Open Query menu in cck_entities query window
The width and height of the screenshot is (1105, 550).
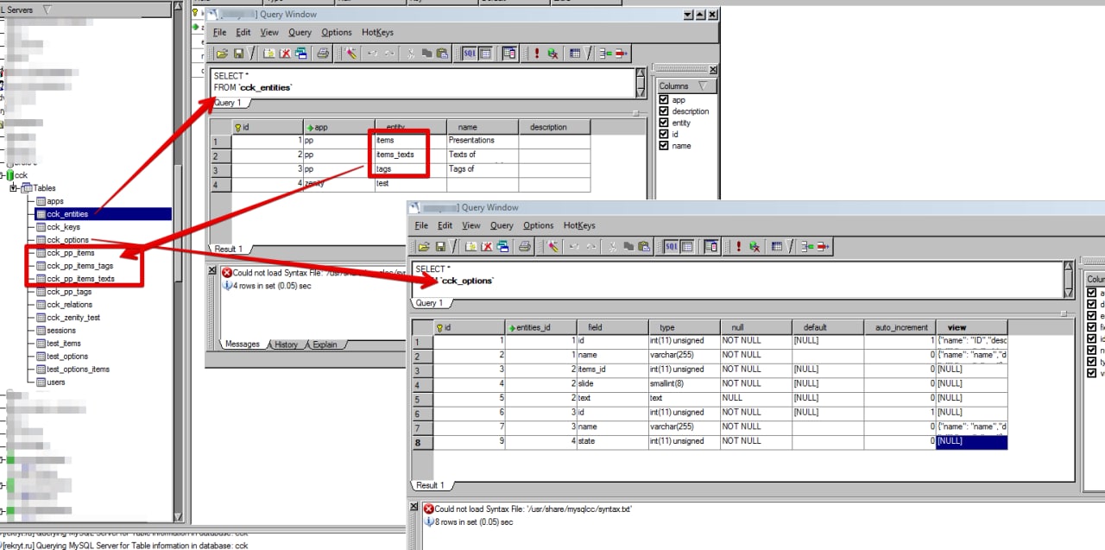300,32
